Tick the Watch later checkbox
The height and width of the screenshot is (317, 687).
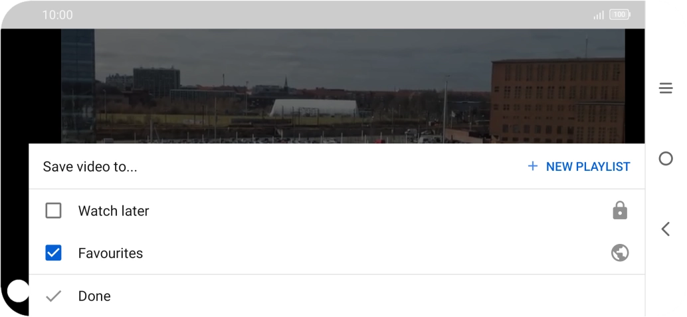click(x=53, y=211)
